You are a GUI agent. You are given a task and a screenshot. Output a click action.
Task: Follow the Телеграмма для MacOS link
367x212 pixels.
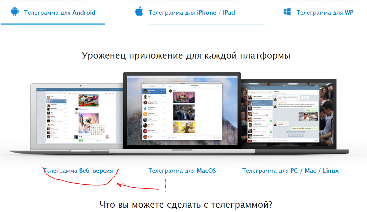click(x=182, y=171)
